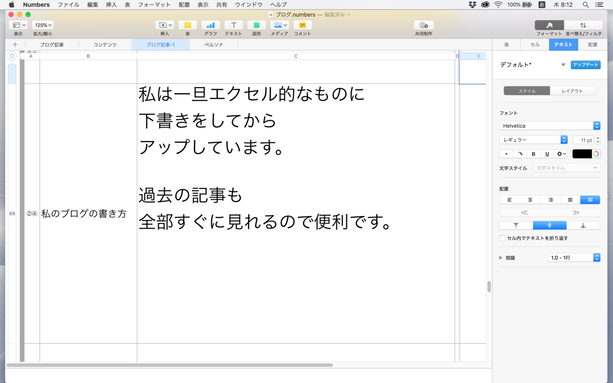The width and height of the screenshot is (613, 383).
Task: Add a new sheet with the plus icon
Action: [x=15, y=45]
